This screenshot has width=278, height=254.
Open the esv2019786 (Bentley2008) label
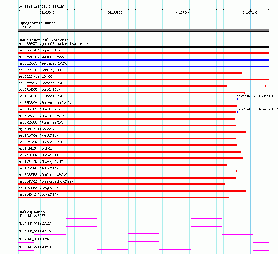tap(41, 70)
